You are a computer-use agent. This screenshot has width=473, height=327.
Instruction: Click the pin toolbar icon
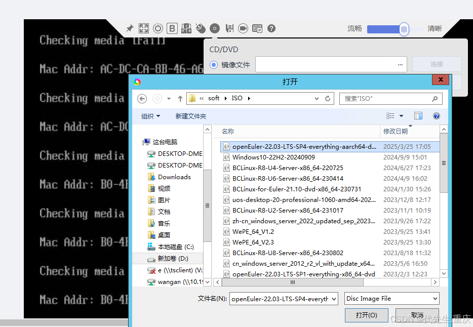pyautogui.click(x=130, y=28)
